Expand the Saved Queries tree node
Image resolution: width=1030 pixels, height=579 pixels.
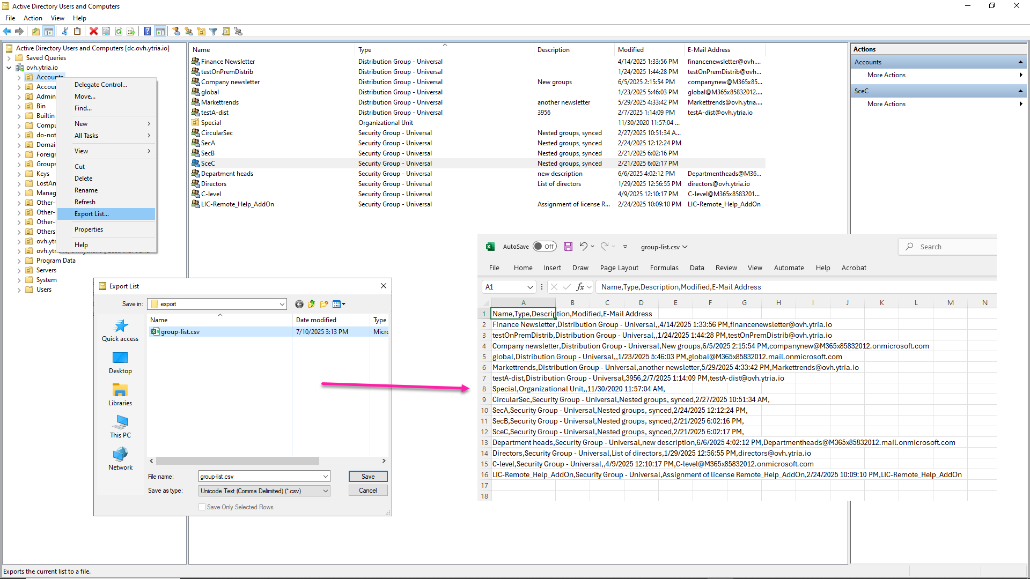click(9, 58)
